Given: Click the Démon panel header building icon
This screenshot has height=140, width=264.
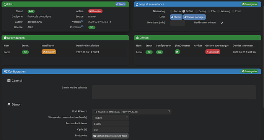Looking at the screenshot, I should (x=137, y=38).
